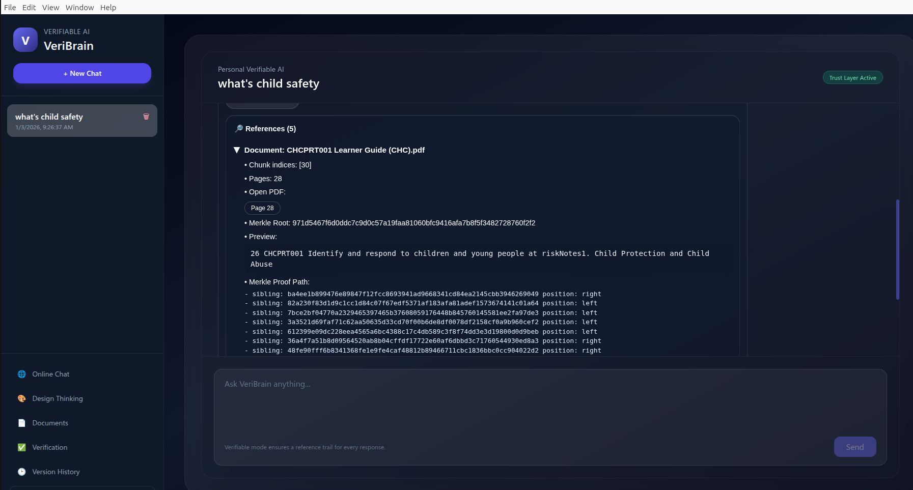Collapse the CHCPRT001 Learner Guide document entry
Image resolution: width=913 pixels, height=490 pixels.
click(237, 150)
